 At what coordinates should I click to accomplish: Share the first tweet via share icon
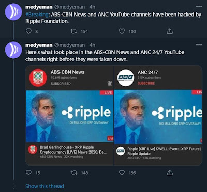(169, 31)
